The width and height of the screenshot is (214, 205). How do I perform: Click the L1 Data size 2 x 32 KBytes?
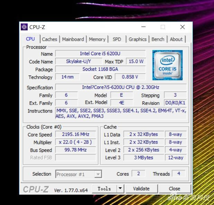[143, 134]
